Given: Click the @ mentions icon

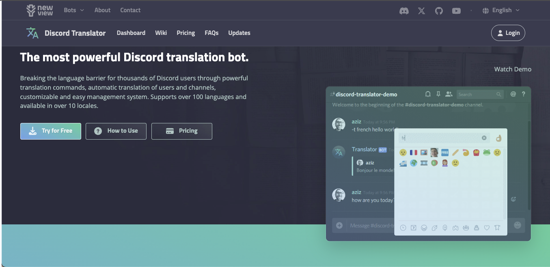Looking at the screenshot, I should tap(513, 94).
